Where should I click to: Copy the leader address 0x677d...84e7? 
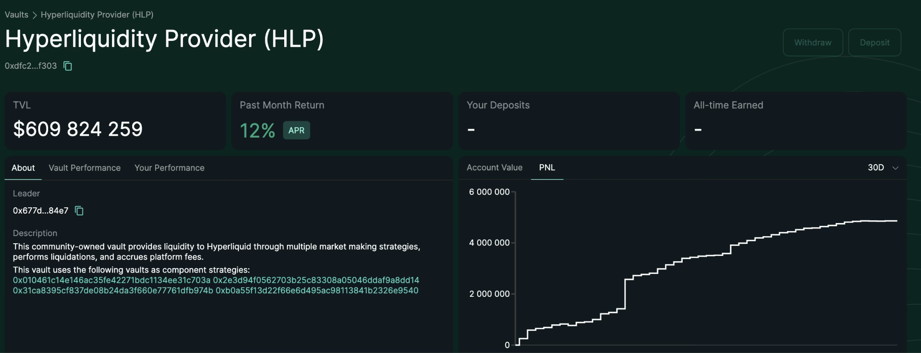pos(79,210)
